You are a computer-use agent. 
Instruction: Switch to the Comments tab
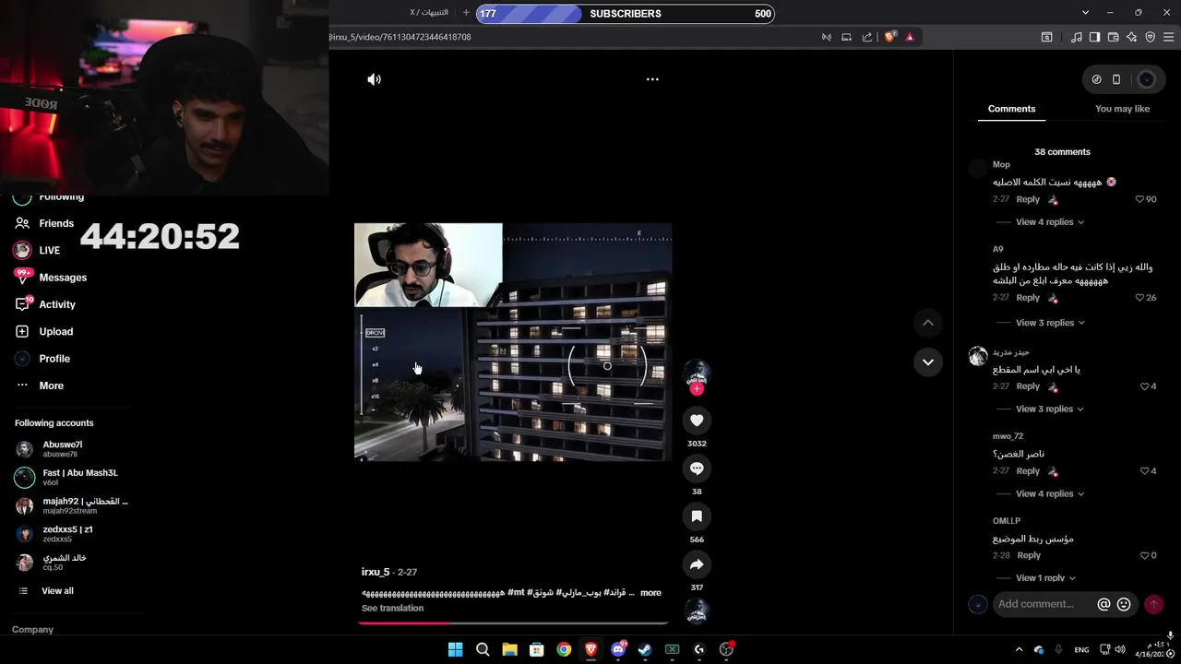(1011, 109)
